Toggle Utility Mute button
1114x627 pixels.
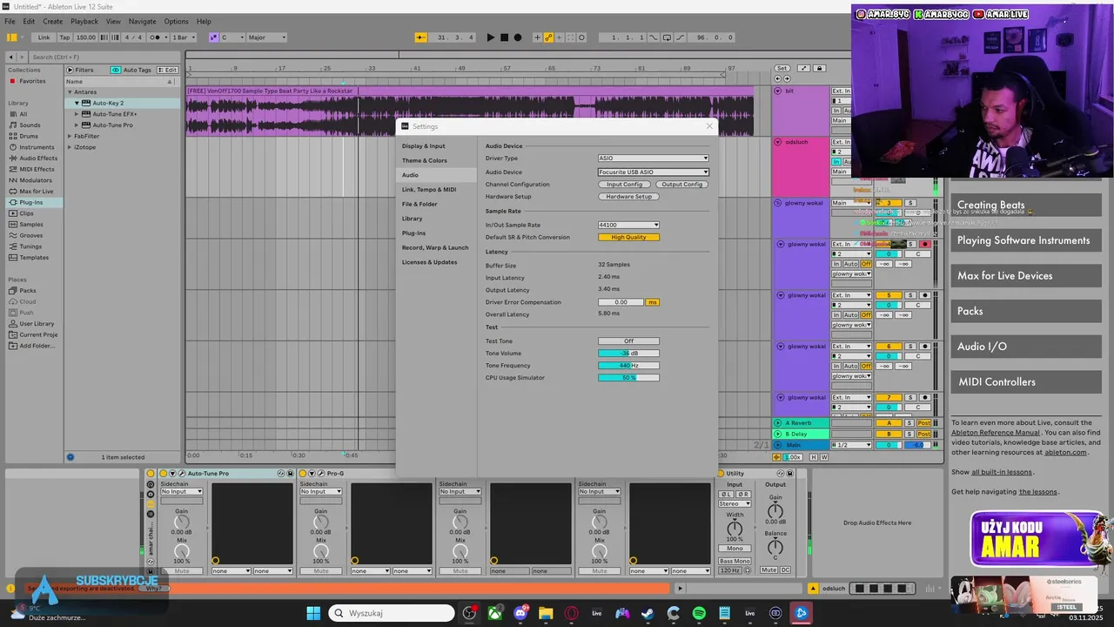pos(769,570)
